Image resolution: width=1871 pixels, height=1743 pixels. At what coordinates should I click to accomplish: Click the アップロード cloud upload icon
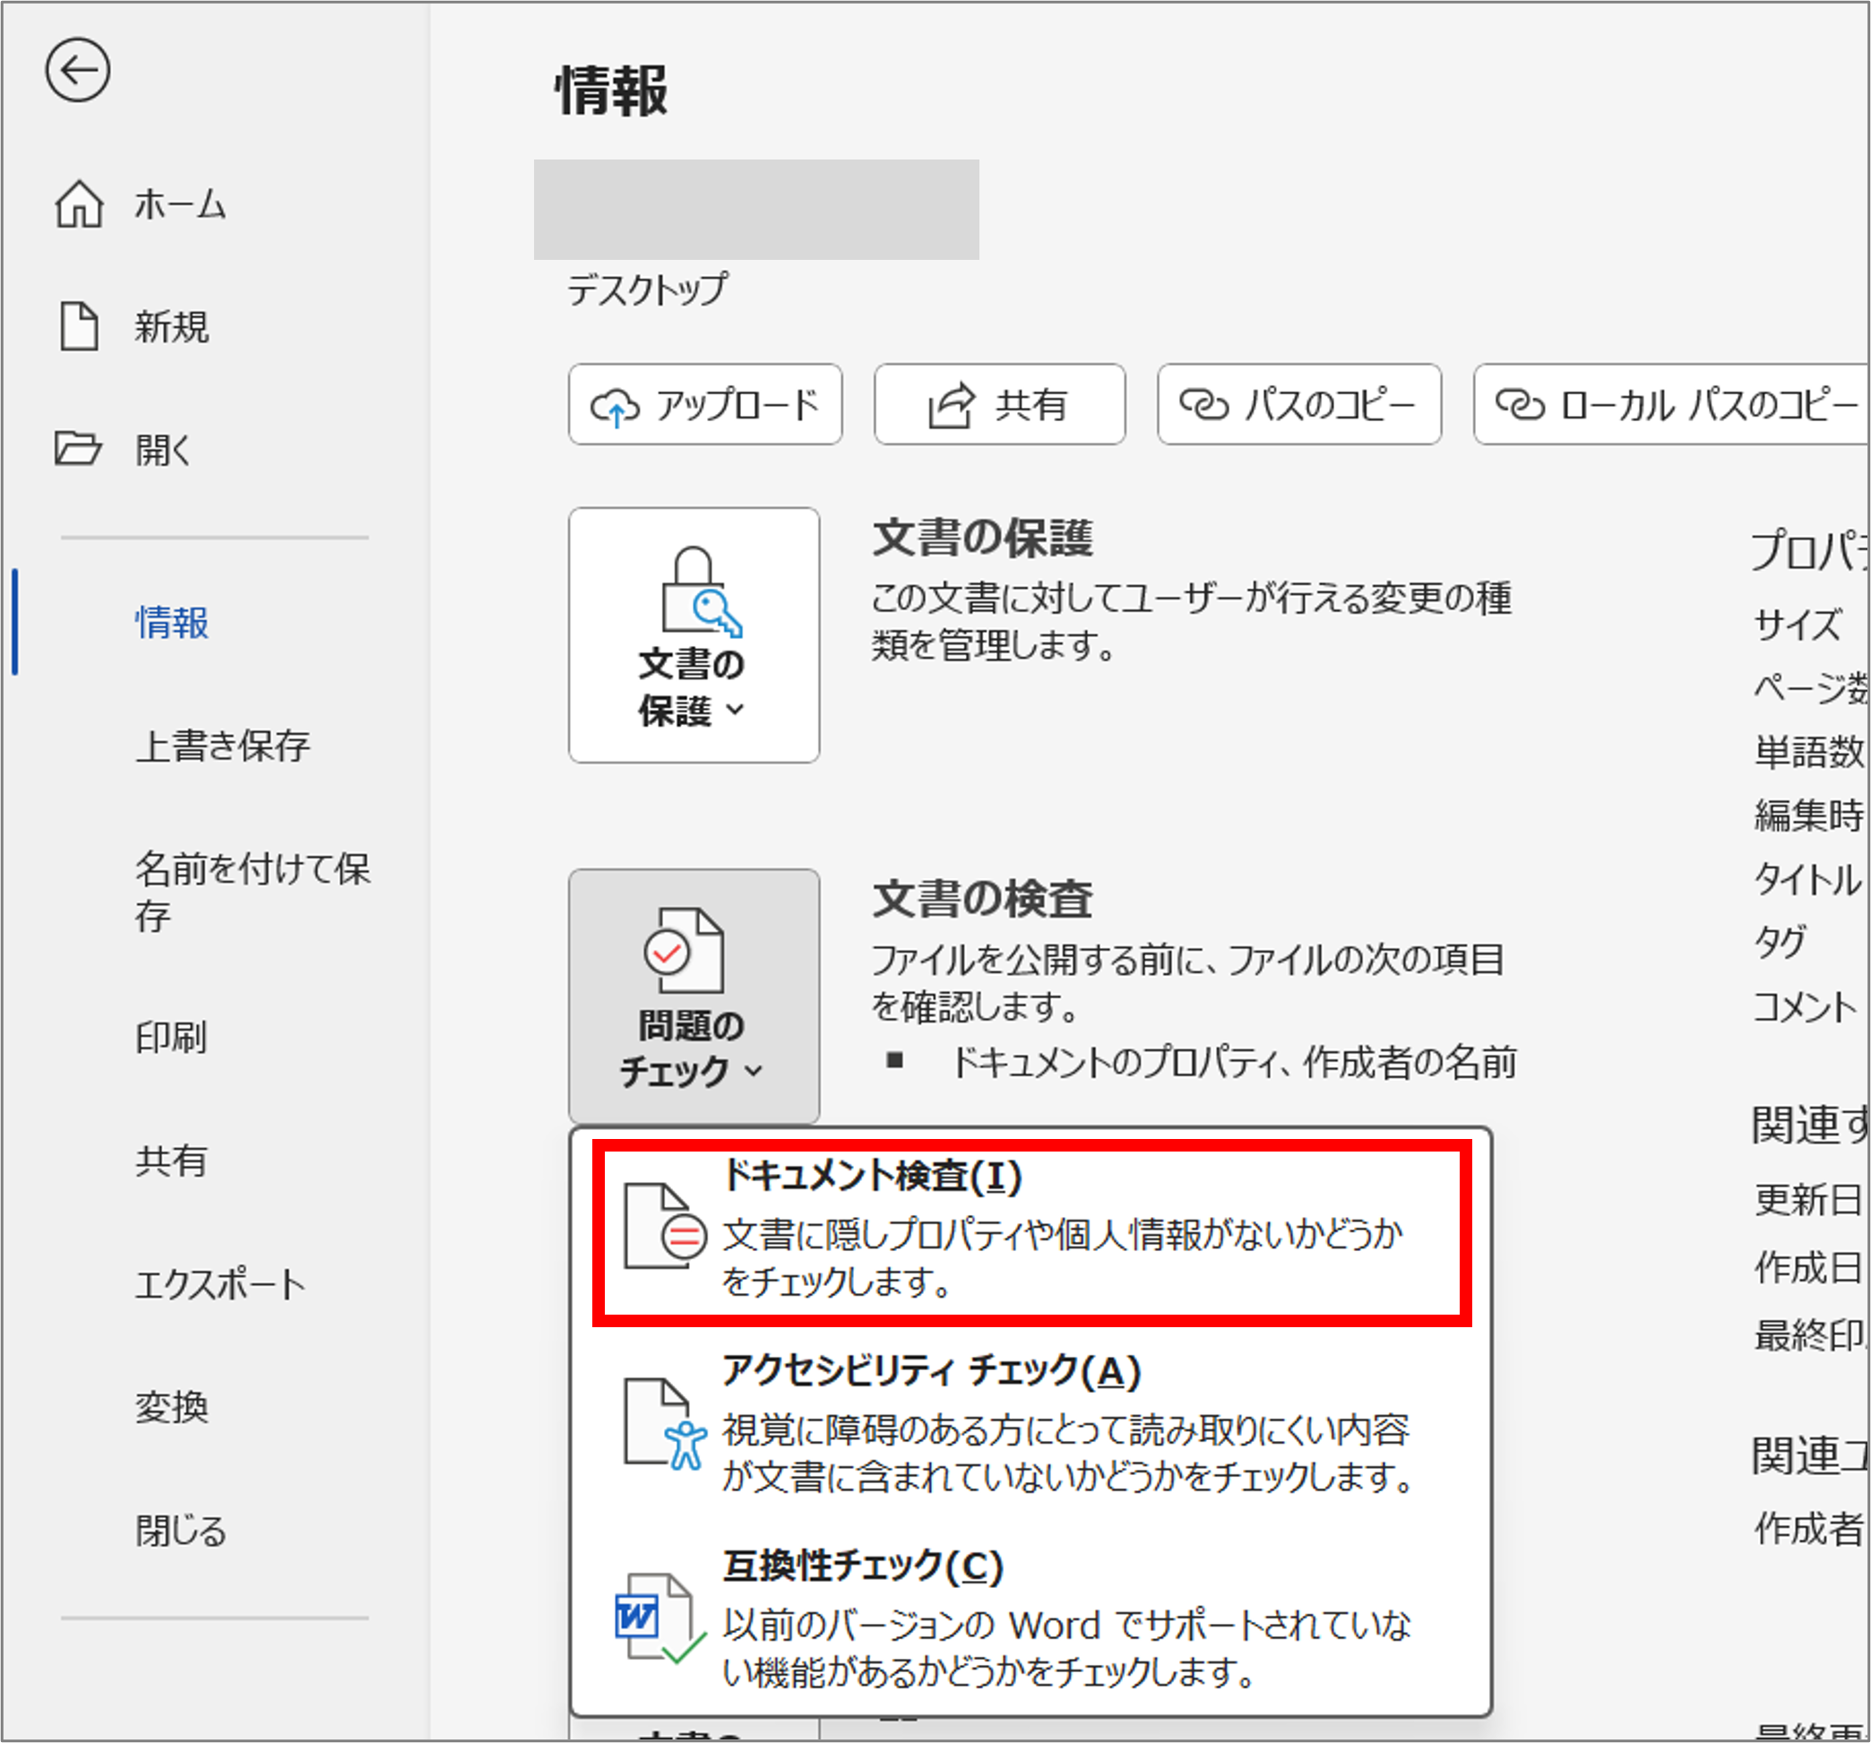pos(616,405)
